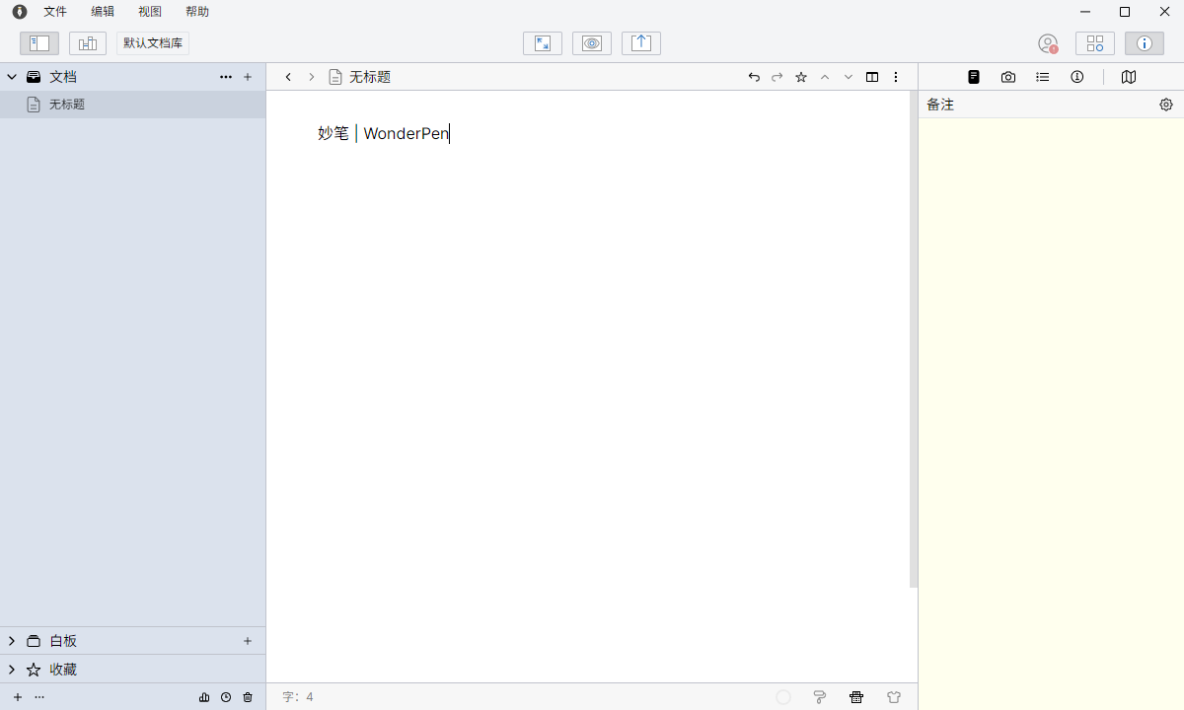Screen dimensions: 1184x710
Task: Open the user account avatar icon
Action: point(1048,43)
